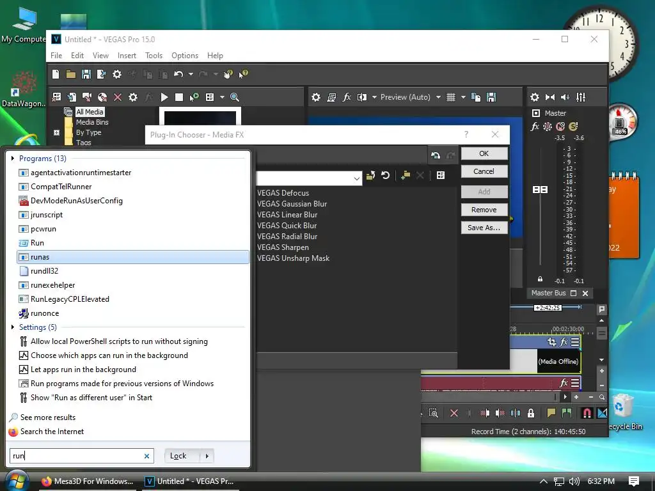Open Mixing Console faders icon
This screenshot has height=491, width=655.
581,97
